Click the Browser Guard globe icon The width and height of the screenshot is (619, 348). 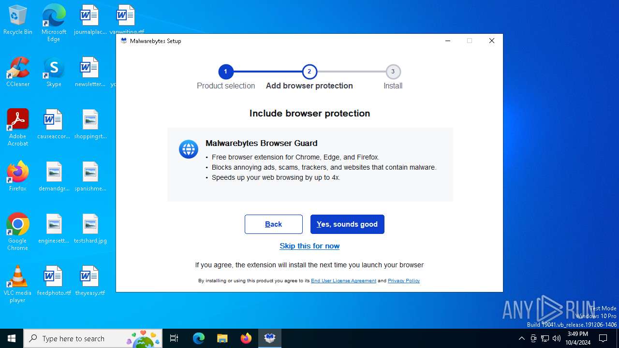(189, 149)
